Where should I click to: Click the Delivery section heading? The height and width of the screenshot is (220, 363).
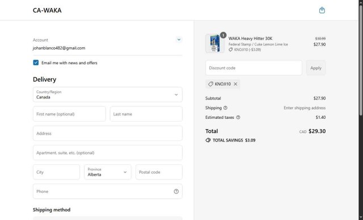[x=44, y=80]
